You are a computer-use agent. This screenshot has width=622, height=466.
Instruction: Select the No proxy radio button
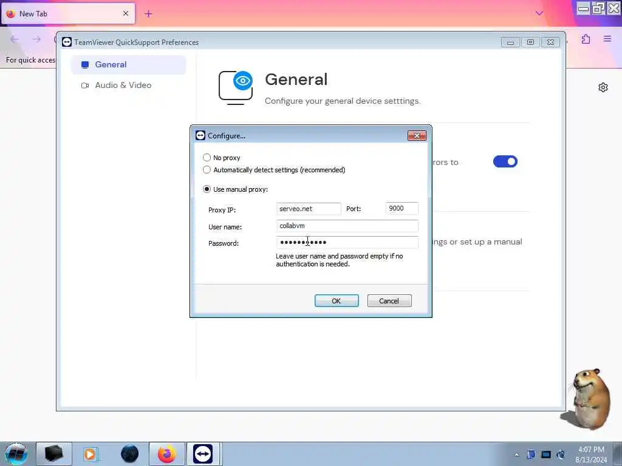207,158
